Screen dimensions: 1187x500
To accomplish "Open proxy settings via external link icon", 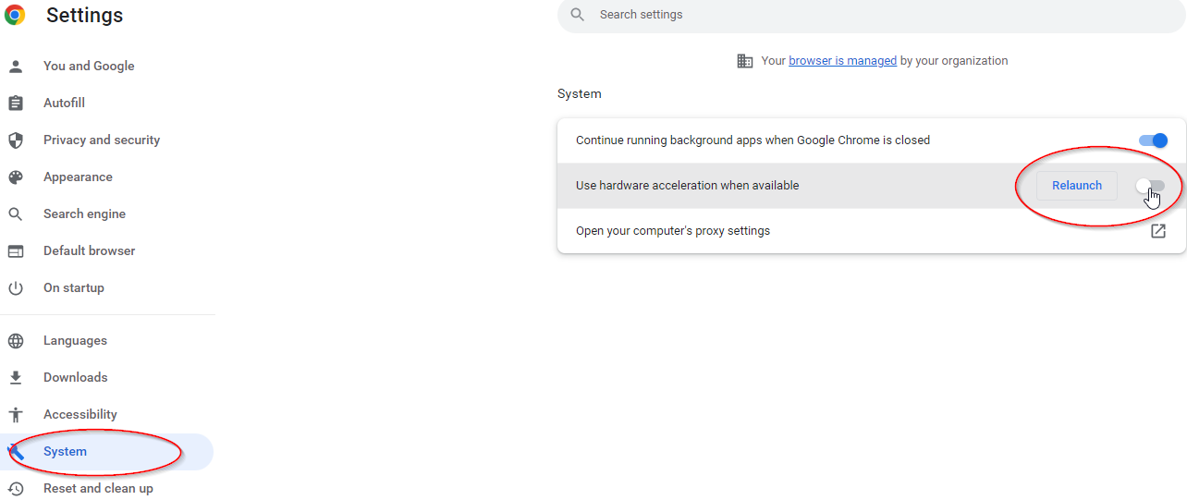I will click(x=1157, y=231).
